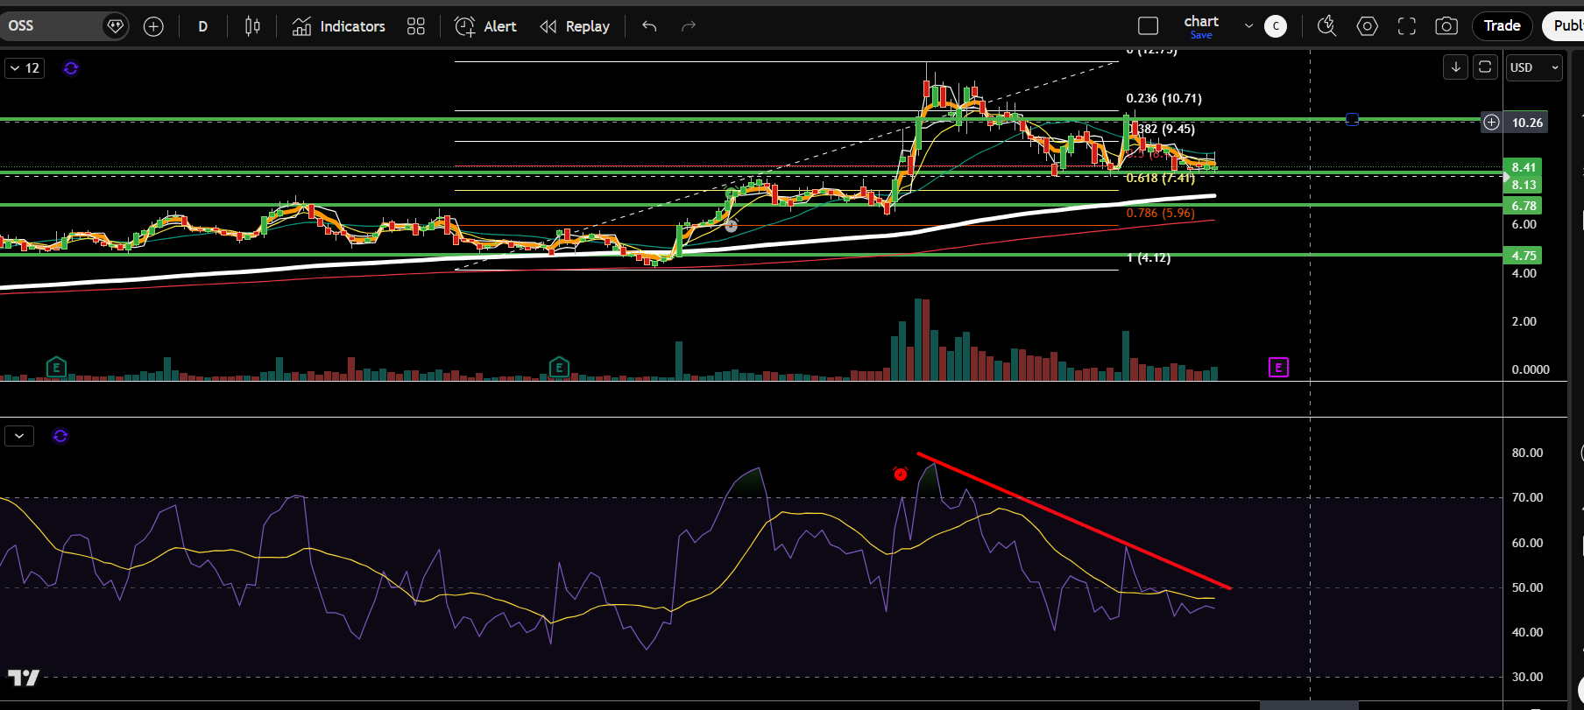Select the red RSI trendline
Image resolution: width=1584 pixels, height=710 pixels.
click(x=1074, y=521)
